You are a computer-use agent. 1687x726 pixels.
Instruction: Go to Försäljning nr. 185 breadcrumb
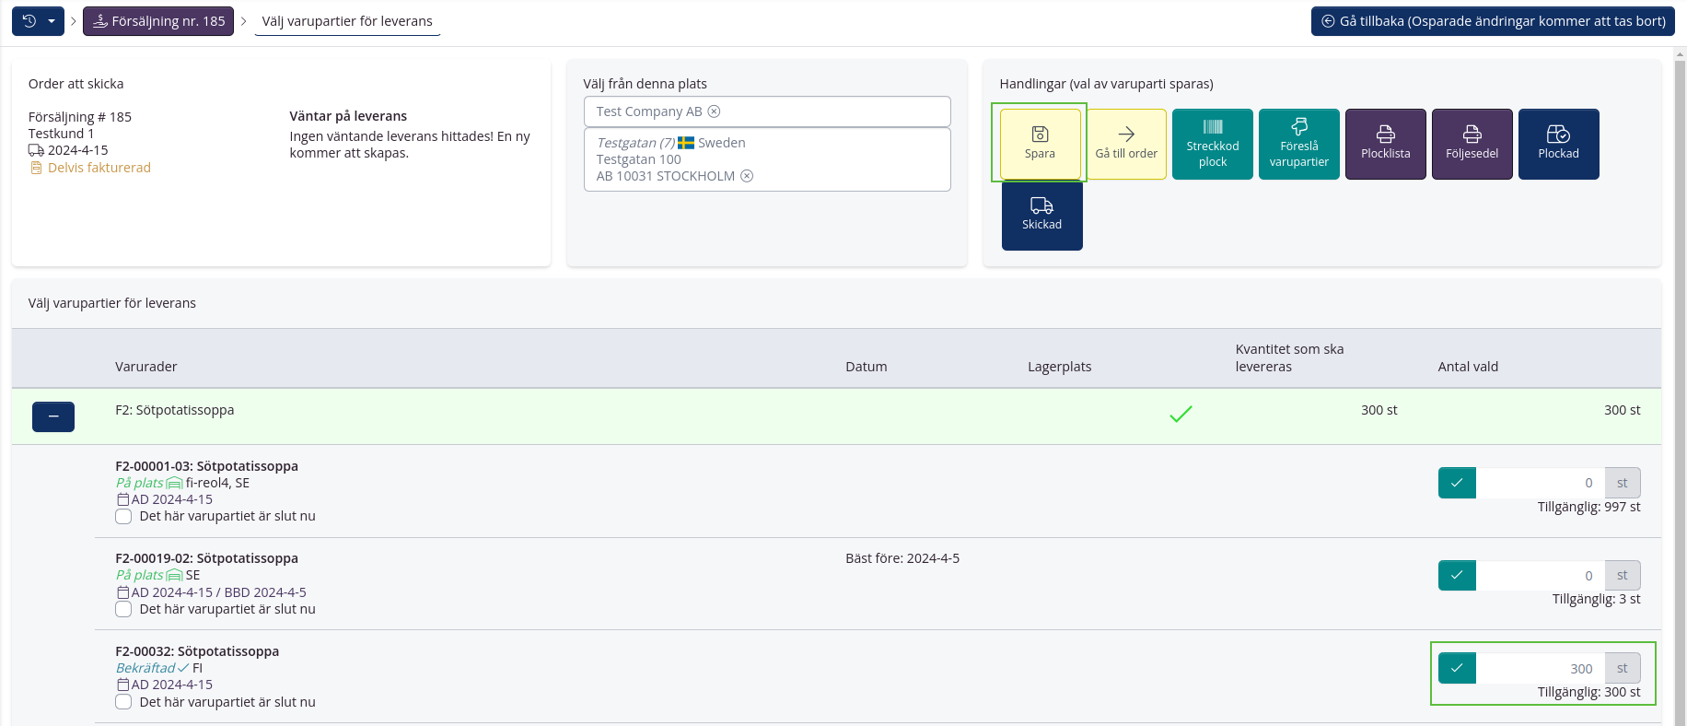(x=158, y=21)
